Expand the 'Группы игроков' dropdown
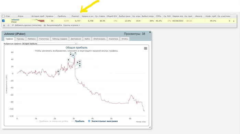 point(72,25)
